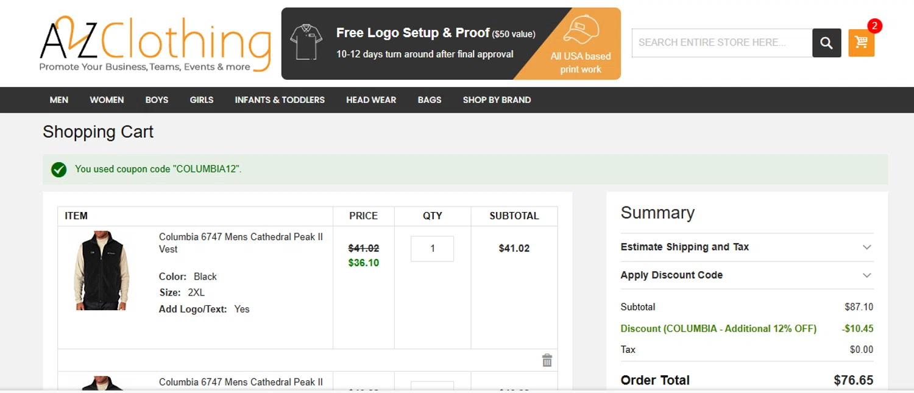
Task: Click the cap icon in banner
Action: point(581,29)
